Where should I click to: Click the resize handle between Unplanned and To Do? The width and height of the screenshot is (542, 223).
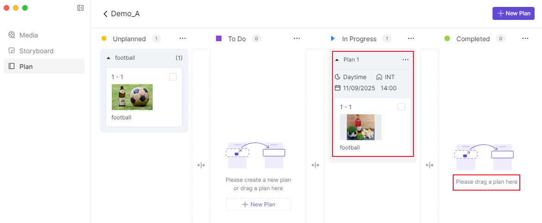tap(201, 165)
